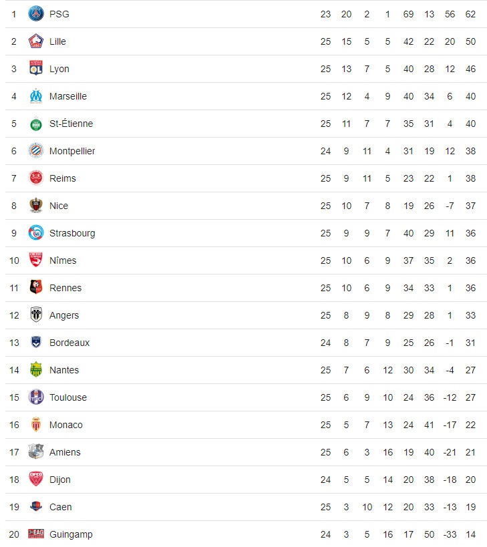The image size is (487, 547).
Task: Select the Marseille club crest
Action: [36, 96]
